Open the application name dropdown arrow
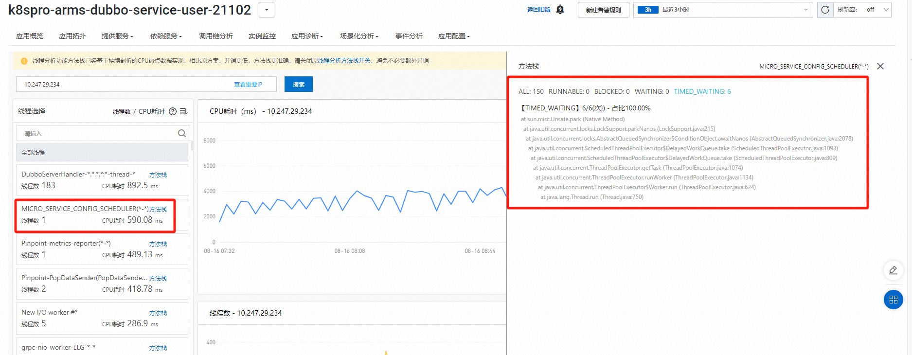Screen dimensions: 912x355 point(267,10)
